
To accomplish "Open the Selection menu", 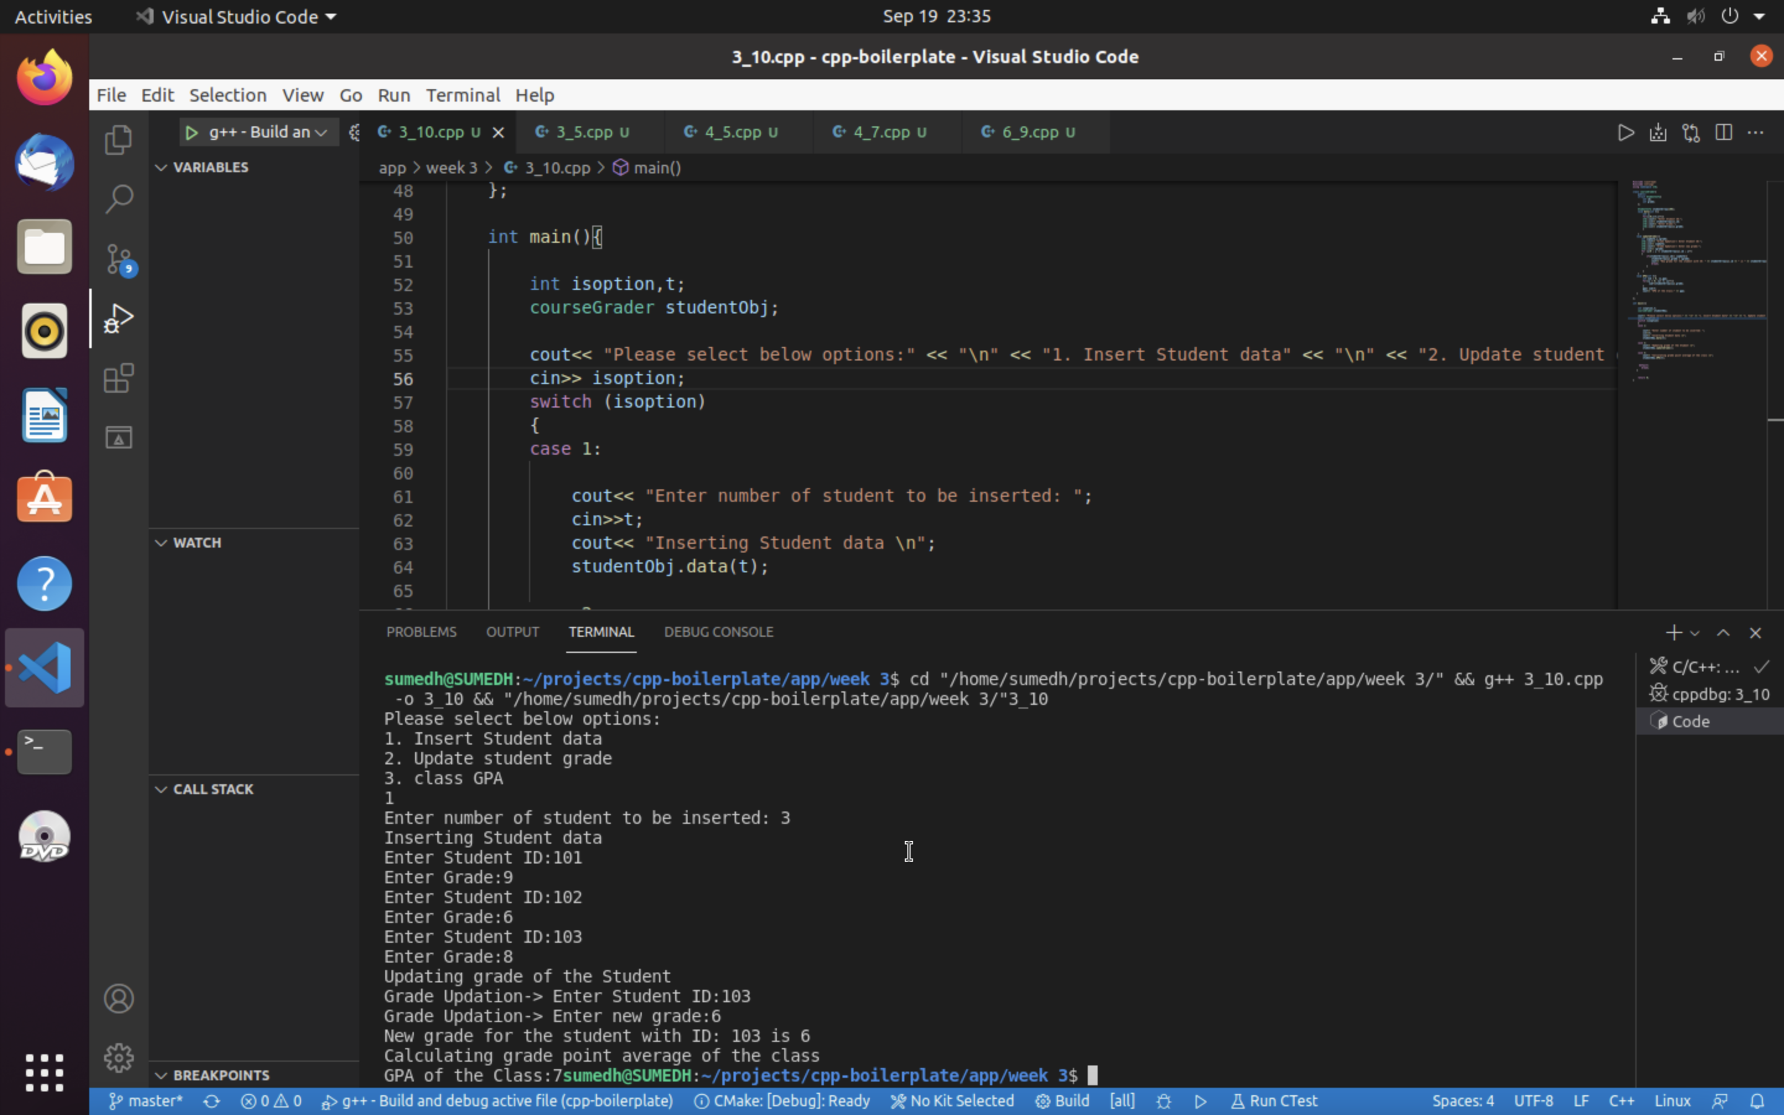I will point(228,95).
